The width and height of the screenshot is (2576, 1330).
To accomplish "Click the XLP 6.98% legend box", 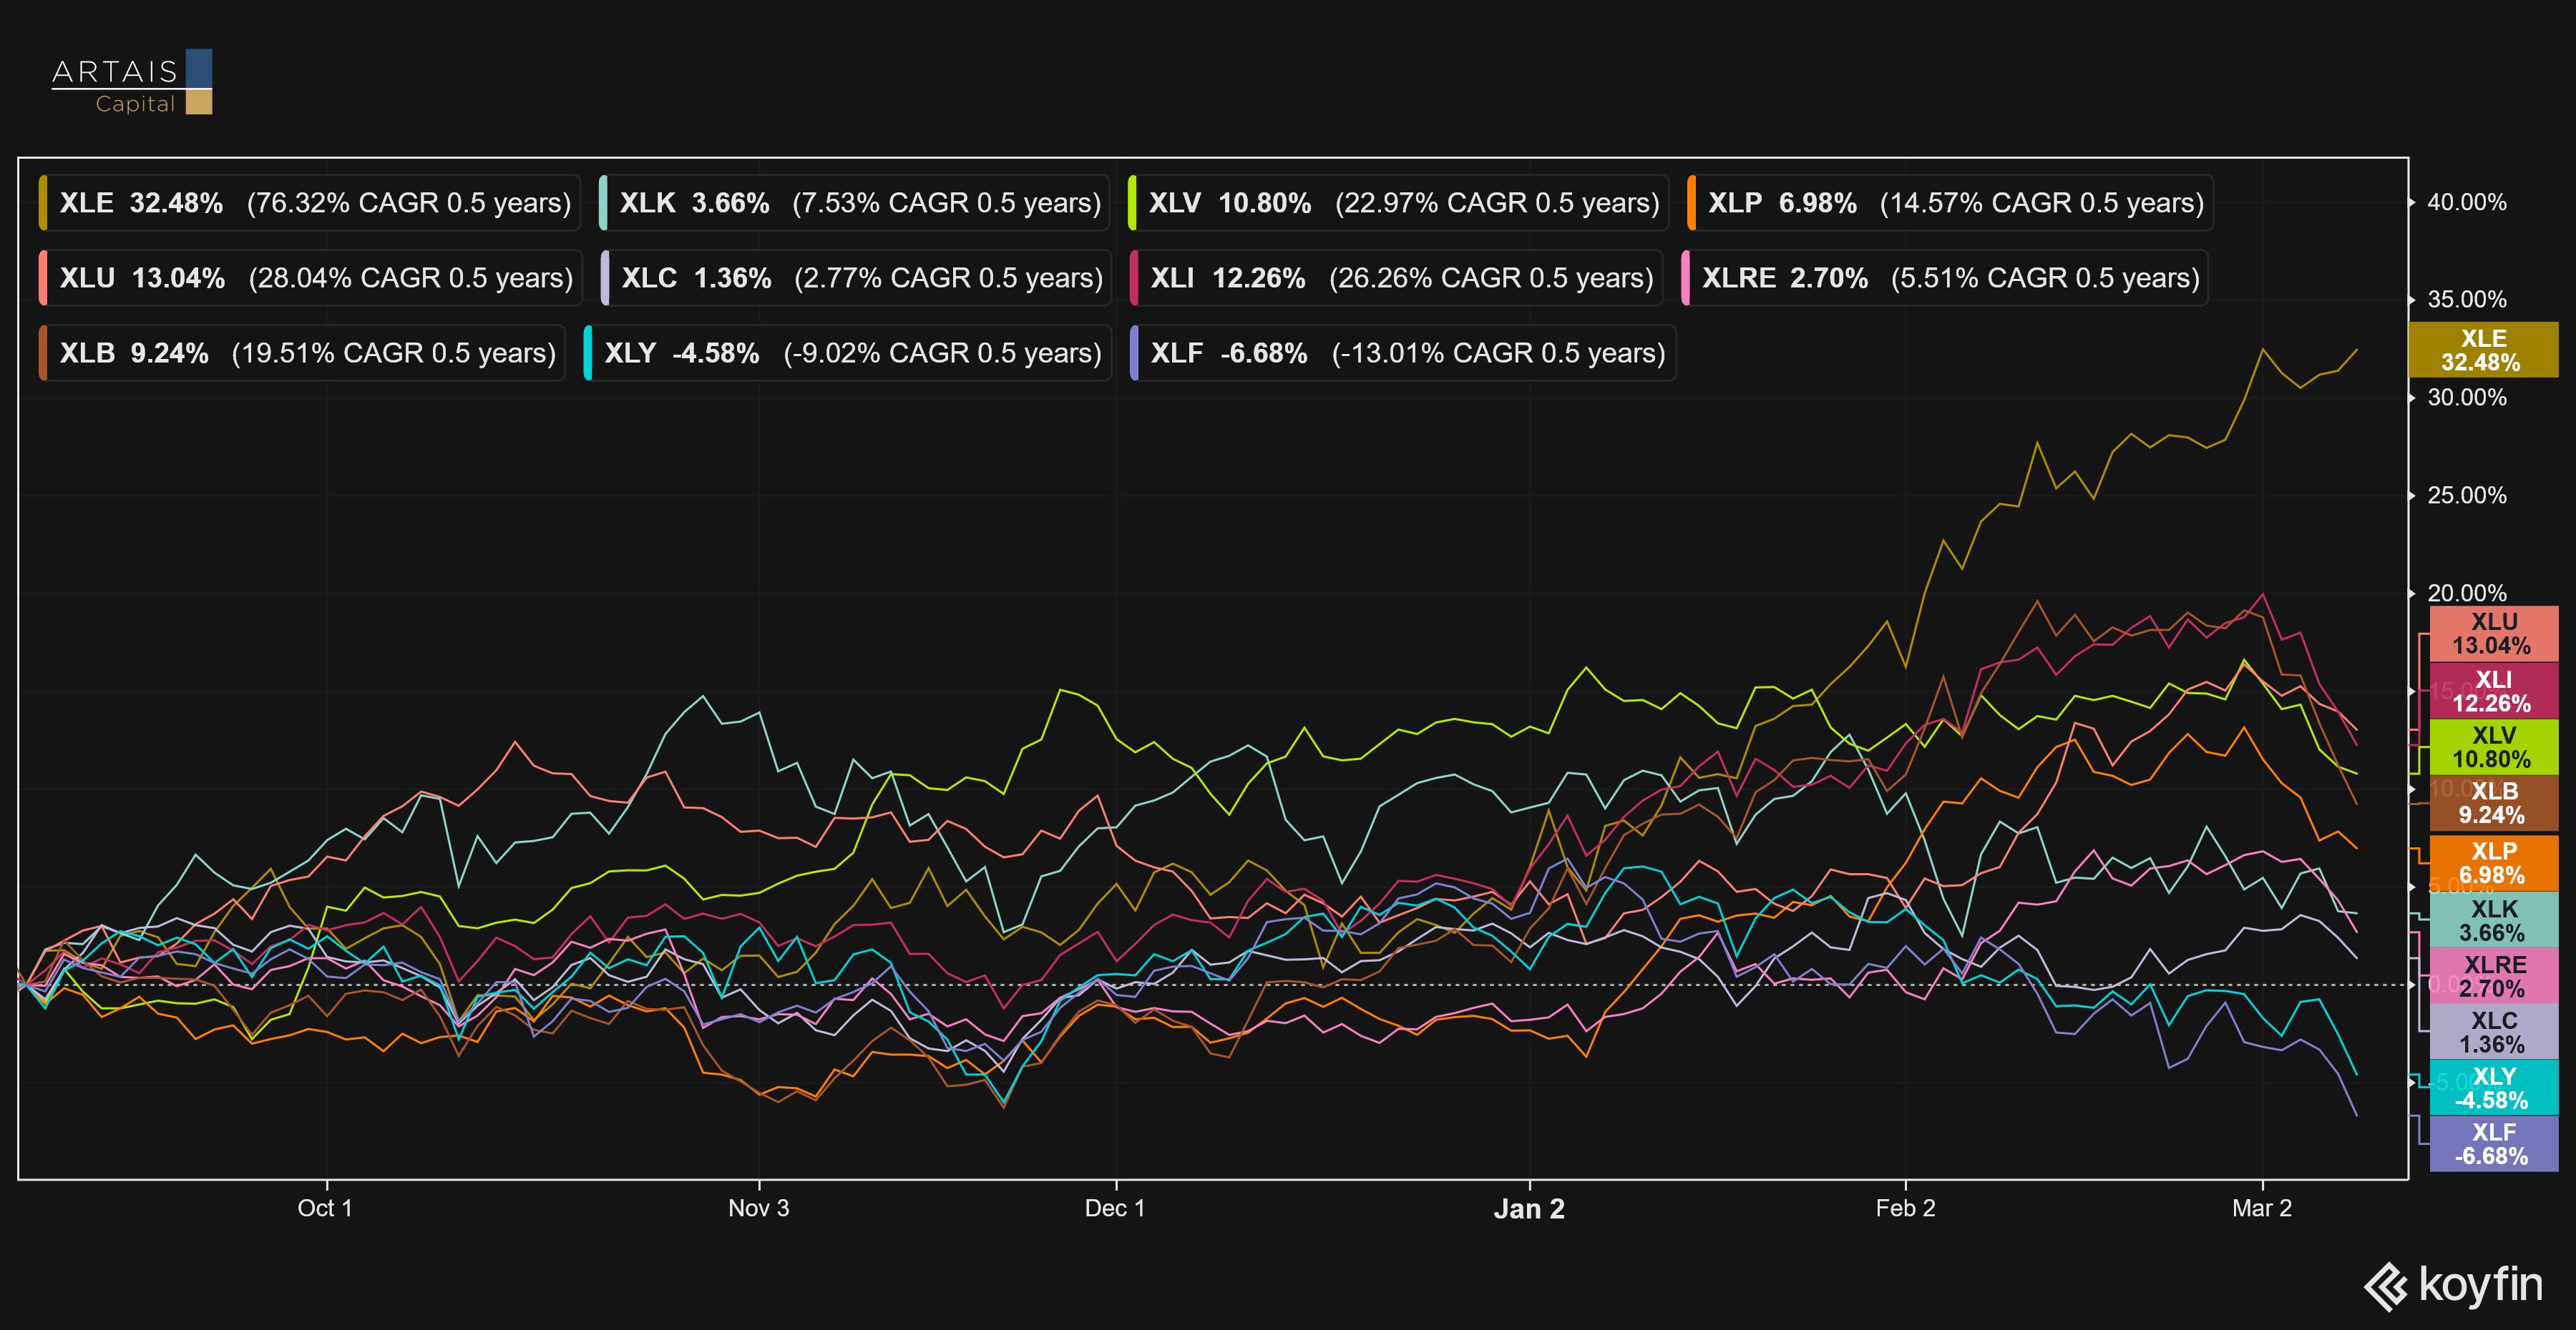I will pos(1950,203).
